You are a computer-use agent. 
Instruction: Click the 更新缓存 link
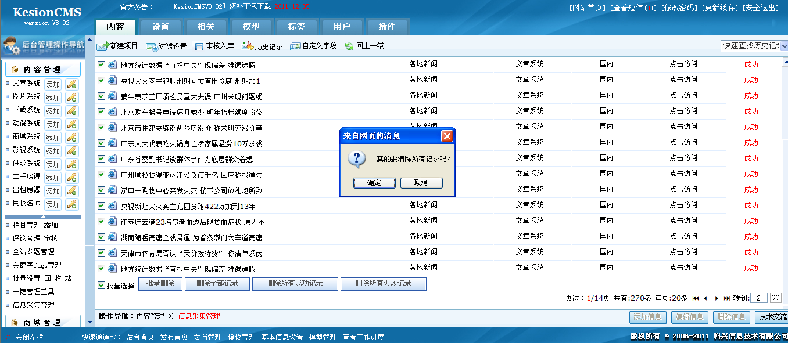tap(719, 8)
